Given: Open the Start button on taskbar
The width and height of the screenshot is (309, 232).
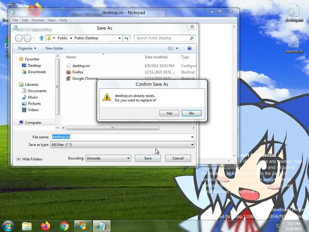Looking at the screenshot, I should coord(8,226).
